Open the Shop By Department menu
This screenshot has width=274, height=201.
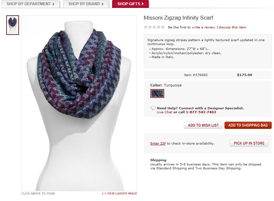[30, 4]
